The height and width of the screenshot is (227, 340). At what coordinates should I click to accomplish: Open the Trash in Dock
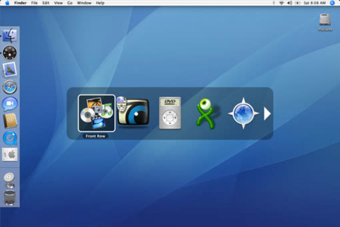click(x=10, y=198)
